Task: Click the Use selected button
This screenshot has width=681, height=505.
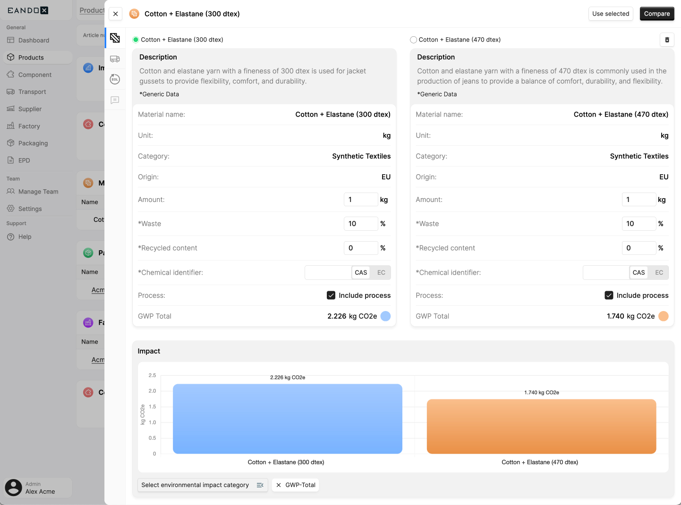Action: coord(611,14)
